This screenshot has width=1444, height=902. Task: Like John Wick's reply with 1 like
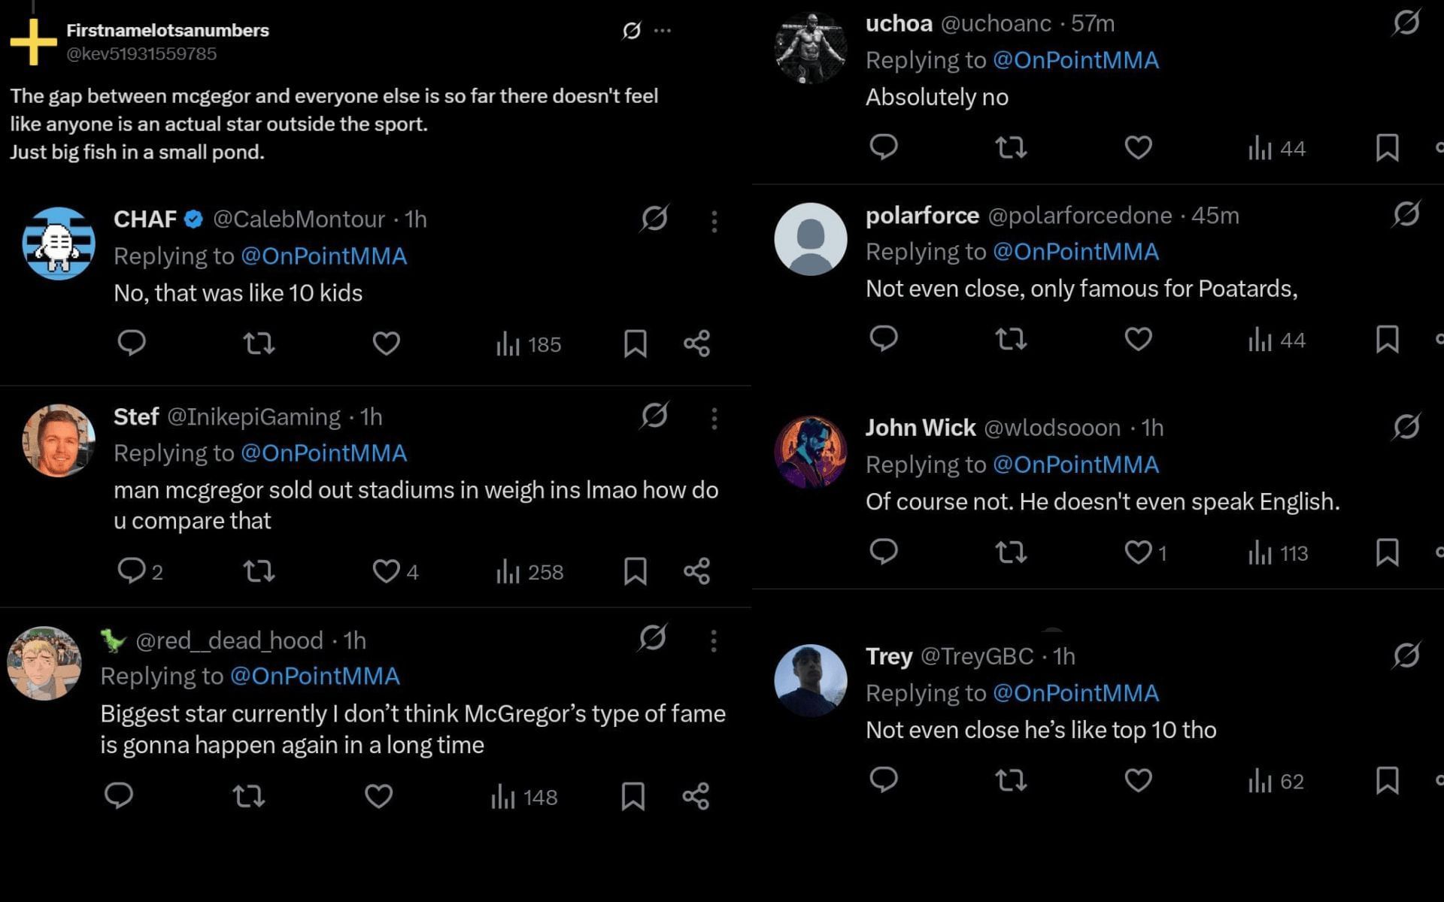pos(1138,552)
